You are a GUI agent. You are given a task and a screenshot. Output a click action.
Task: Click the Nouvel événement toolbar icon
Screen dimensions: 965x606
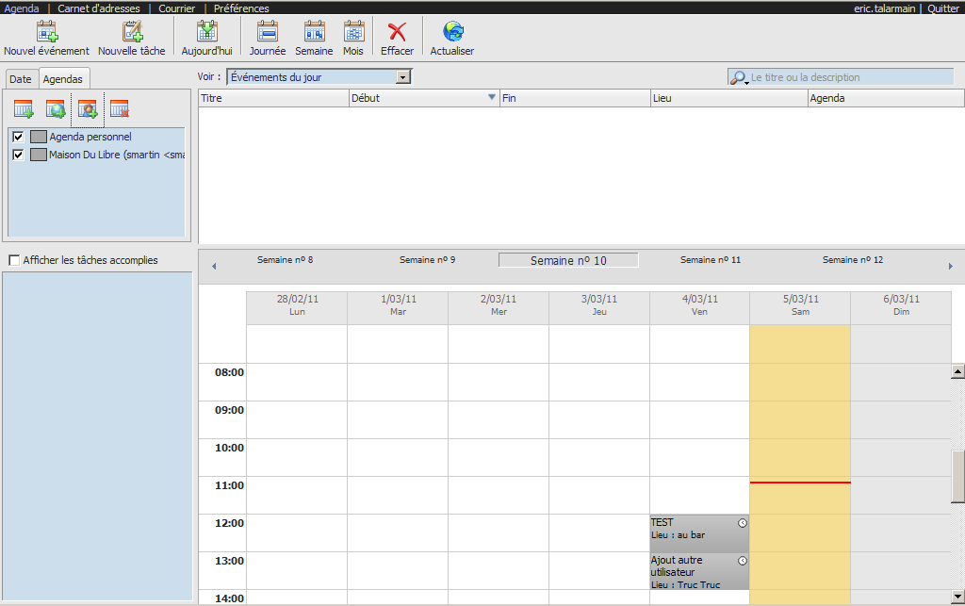pos(46,32)
